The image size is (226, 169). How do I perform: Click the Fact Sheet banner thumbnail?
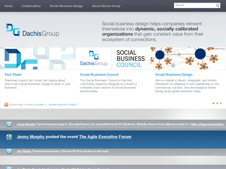click(38, 58)
